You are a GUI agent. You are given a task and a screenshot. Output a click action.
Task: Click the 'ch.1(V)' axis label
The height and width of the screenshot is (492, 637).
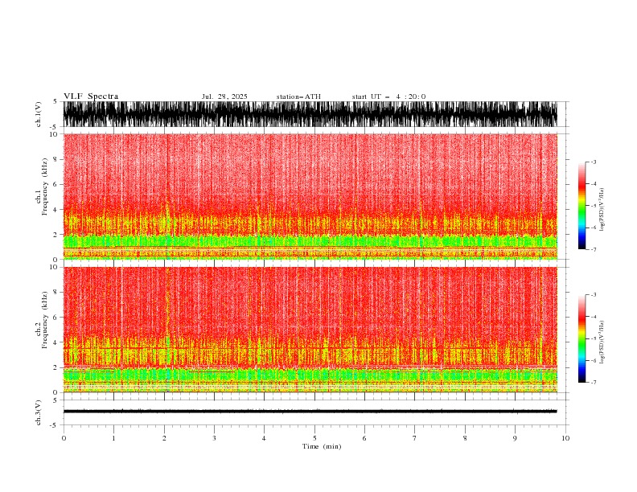39,114
